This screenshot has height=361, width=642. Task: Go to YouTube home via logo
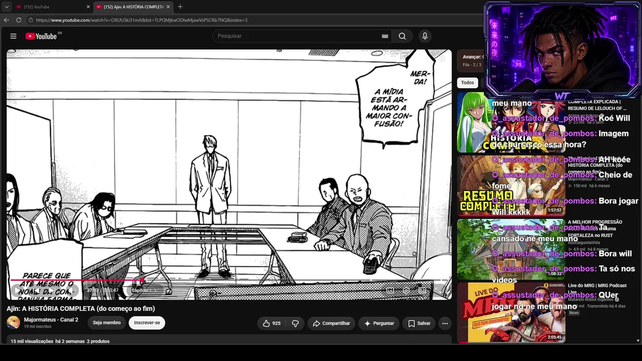click(x=41, y=36)
